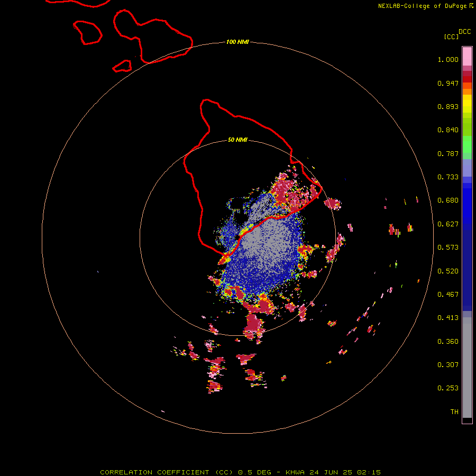Viewport: 476px width, 476px height.
Task: Select the 0.680 color scale value
Action: pyautogui.click(x=448, y=200)
